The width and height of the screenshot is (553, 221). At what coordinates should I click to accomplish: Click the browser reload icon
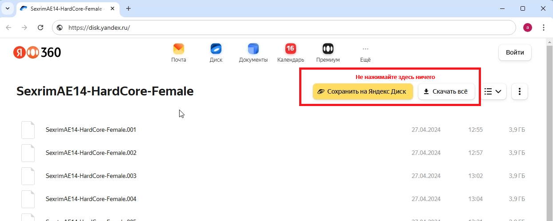pos(40,28)
